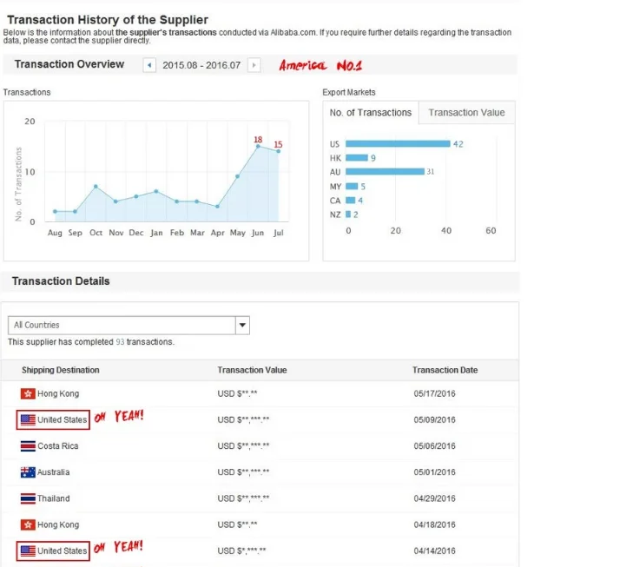This screenshot has width=633, height=567.
Task: Click the Shipping Destination column header
Action: tap(61, 370)
